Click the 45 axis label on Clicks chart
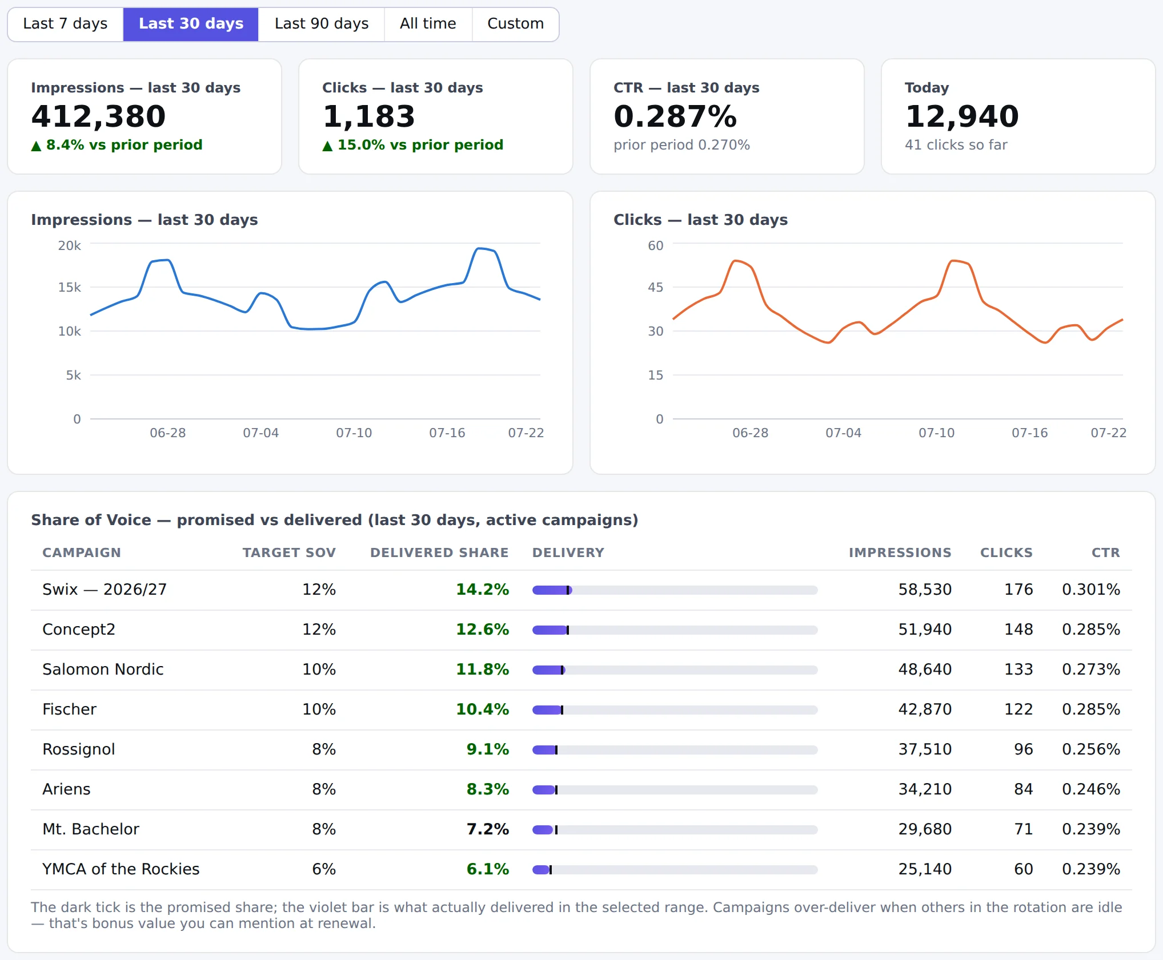The image size is (1163, 960). click(x=656, y=287)
